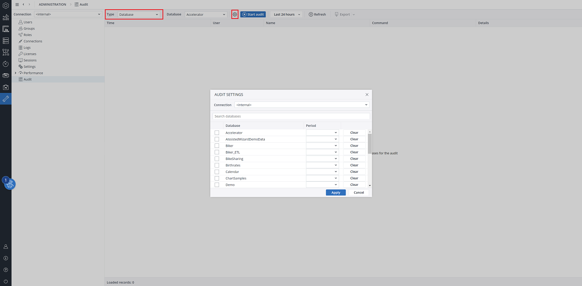Image resolution: width=582 pixels, height=286 pixels.
Task: Open the robot assistant notification bubble
Action: pyautogui.click(x=10, y=184)
